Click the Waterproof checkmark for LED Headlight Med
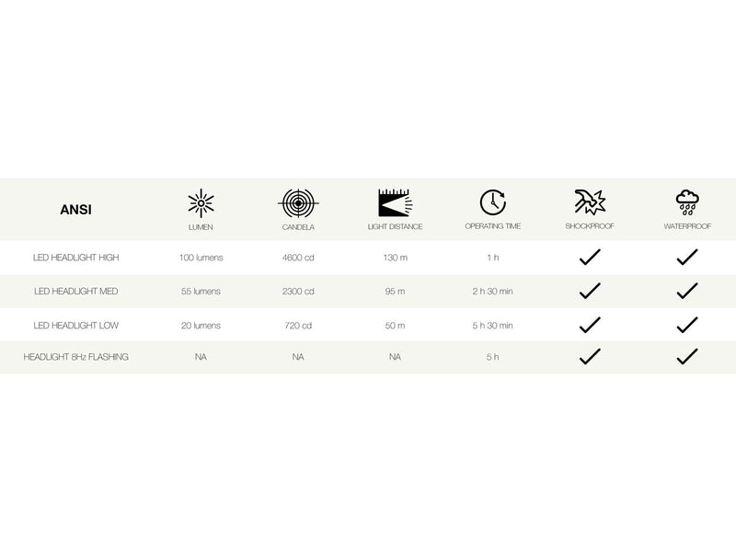 687,291
